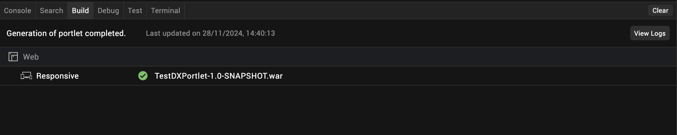Open the Test tab
The width and height of the screenshot is (677, 135).
135,10
